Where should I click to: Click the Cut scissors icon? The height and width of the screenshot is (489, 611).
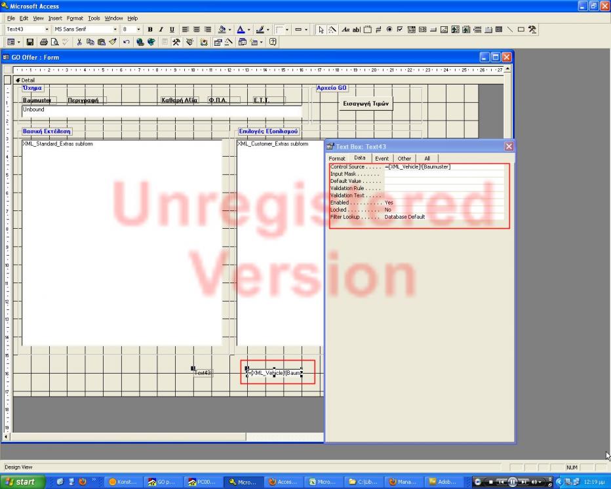(79, 42)
